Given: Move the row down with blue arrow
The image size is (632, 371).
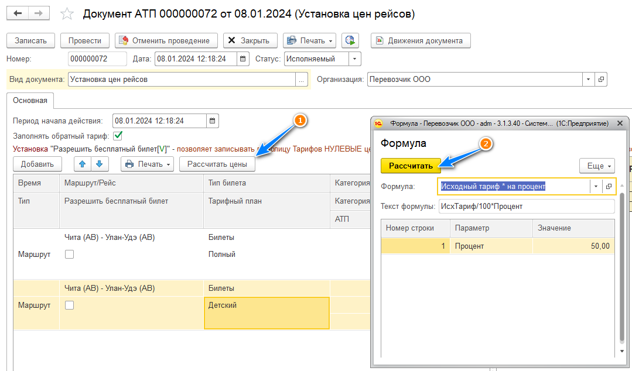Looking at the screenshot, I should point(98,164).
